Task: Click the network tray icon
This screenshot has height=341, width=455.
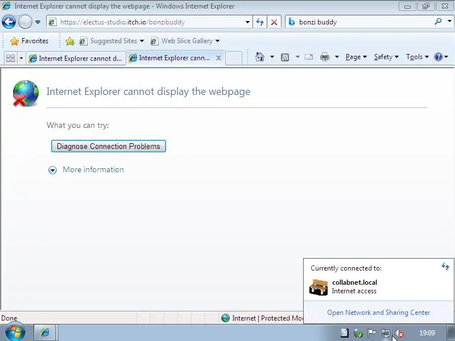Action: [x=386, y=333]
